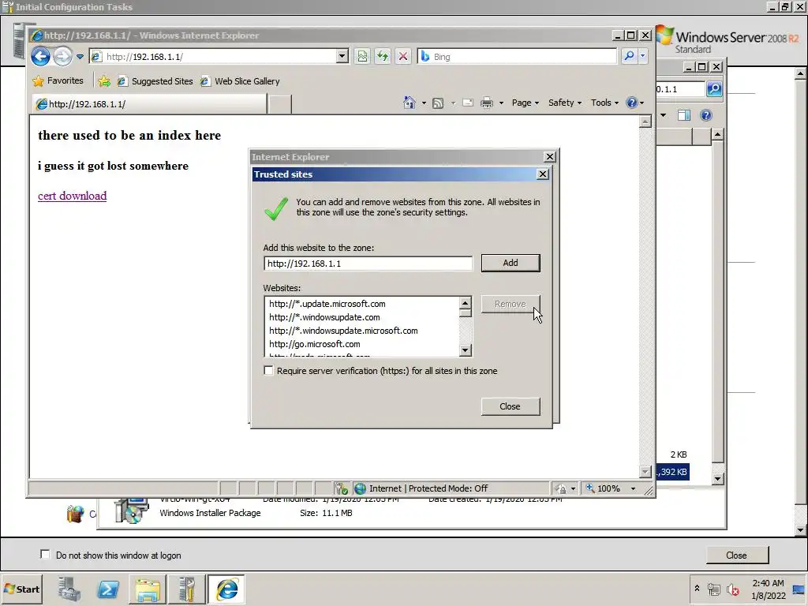Toggle Require server verification (https:) checkbox

point(268,371)
